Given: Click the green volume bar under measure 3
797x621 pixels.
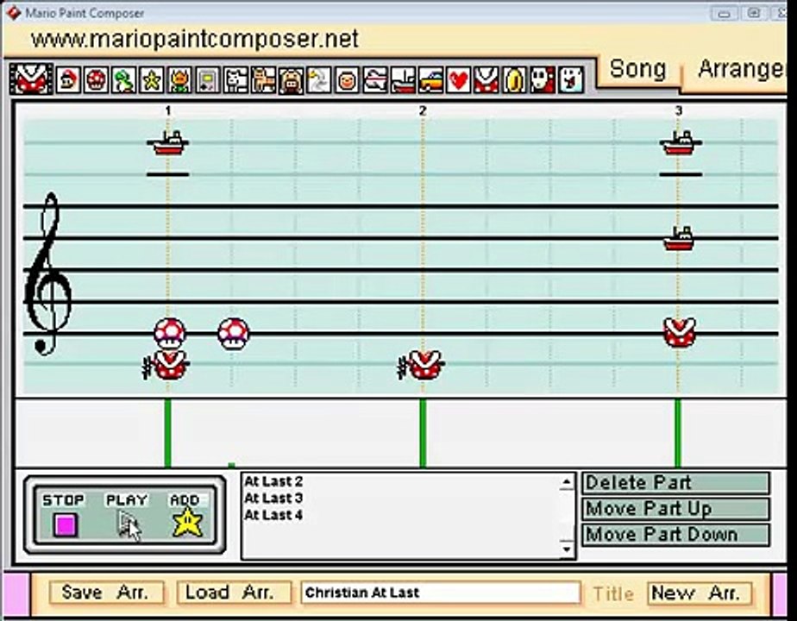Looking at the screenshot, I should click(678, 433).
